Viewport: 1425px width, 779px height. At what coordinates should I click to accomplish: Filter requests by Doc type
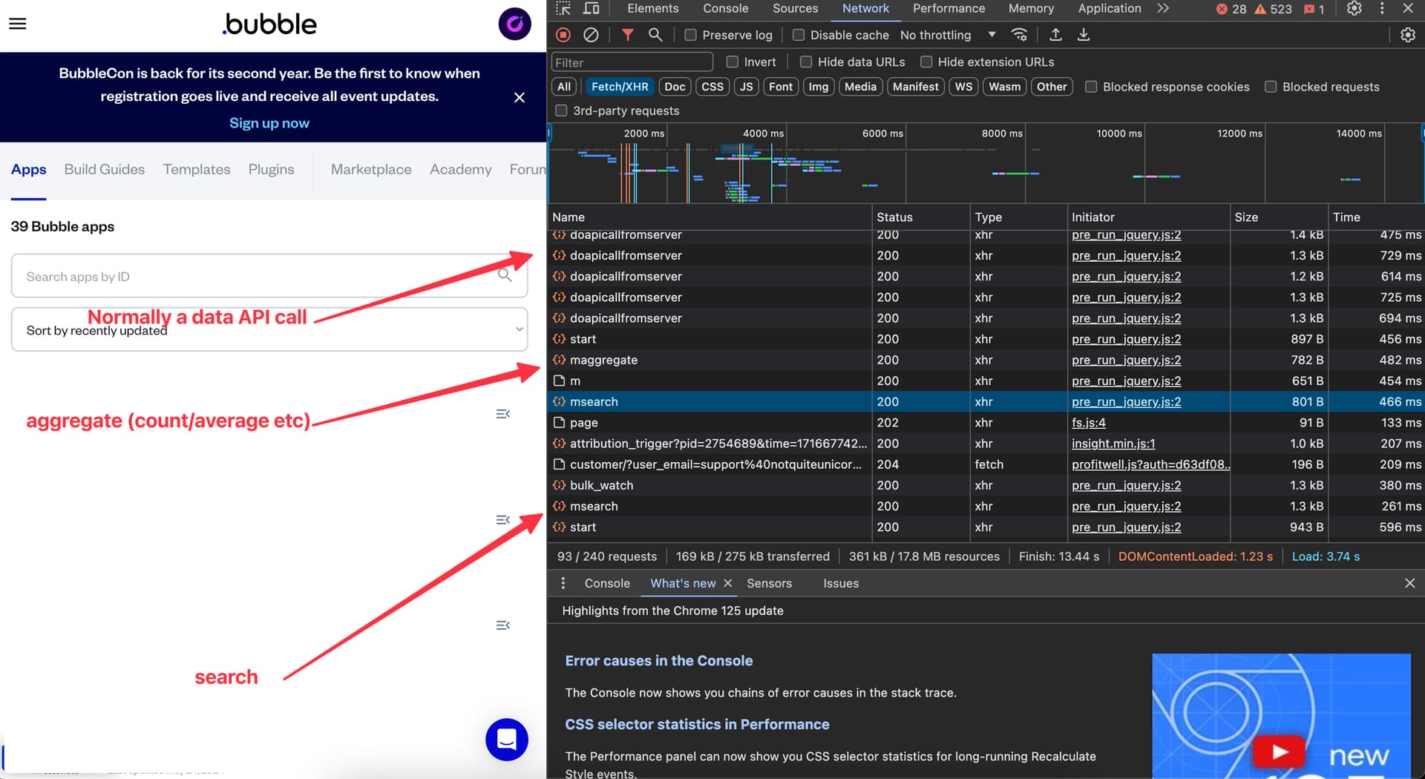[x=675, y=87]
